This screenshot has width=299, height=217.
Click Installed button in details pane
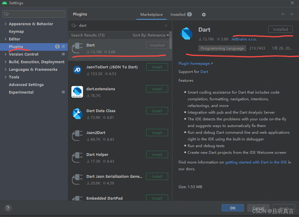pos(280,29)
